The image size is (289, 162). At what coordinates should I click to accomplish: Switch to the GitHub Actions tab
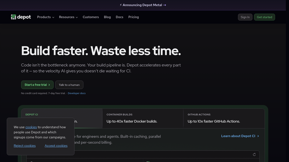tap(224, 118)
